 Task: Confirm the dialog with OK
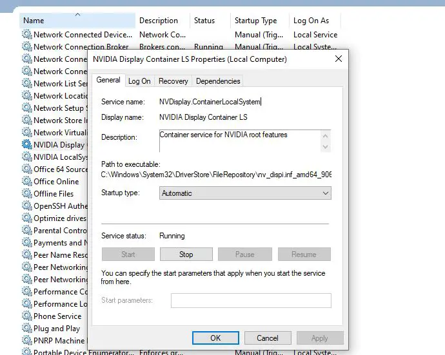pyautogui.click(x=215, y=338)
